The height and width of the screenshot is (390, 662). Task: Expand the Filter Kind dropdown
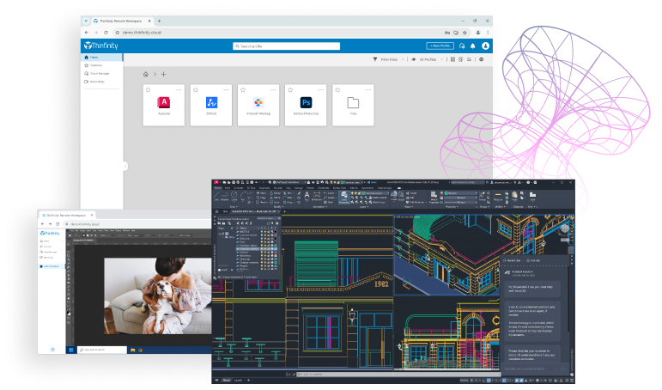click(x=389, y=59)
